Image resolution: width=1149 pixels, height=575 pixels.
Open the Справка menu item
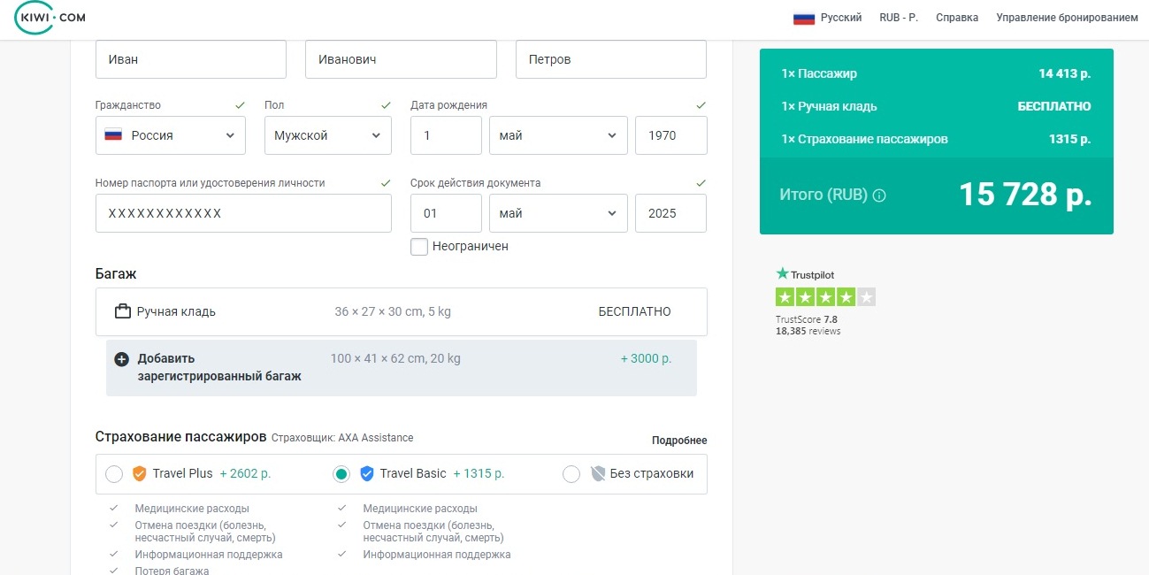pos(956,18)
